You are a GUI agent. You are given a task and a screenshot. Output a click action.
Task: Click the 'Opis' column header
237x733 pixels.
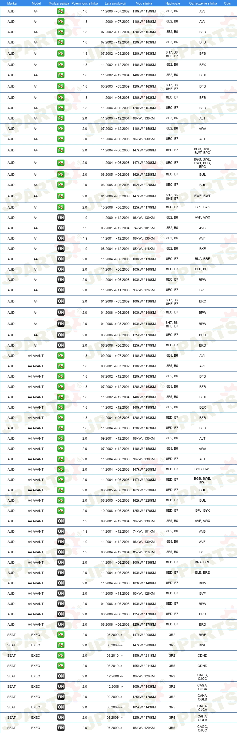tap(227, 3)
